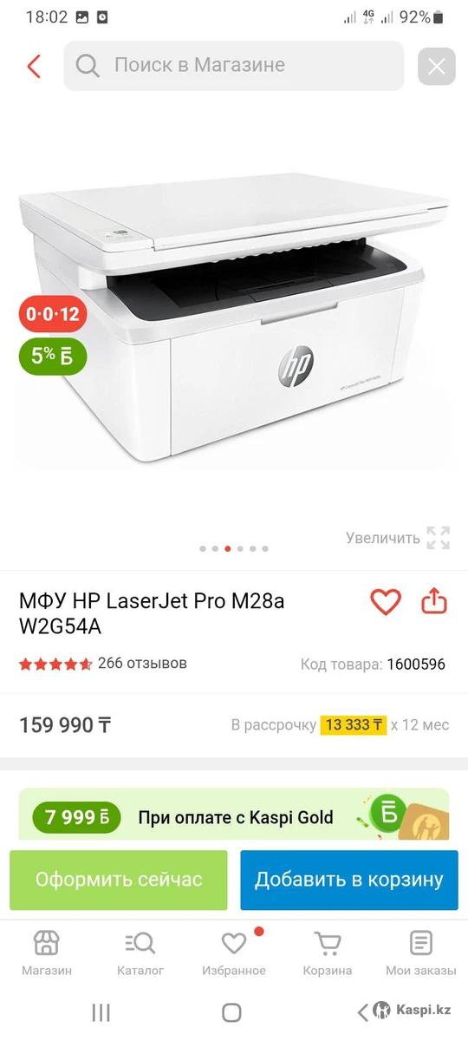
Task: Select the first image carousel dot
Action: pyautogui.click(x=203, y=548)
